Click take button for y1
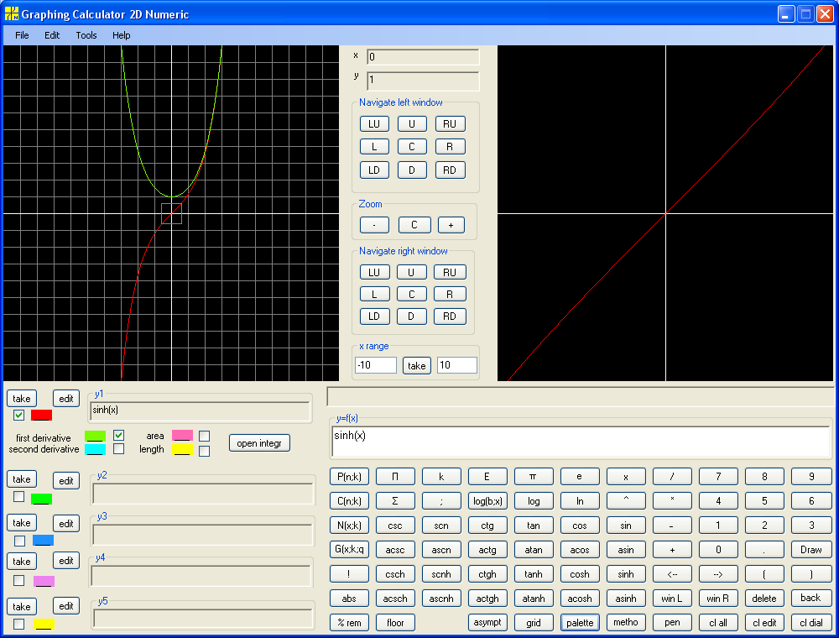Image resolution: width=839 pixels, height=638 pixels. [x=22, y=399]
